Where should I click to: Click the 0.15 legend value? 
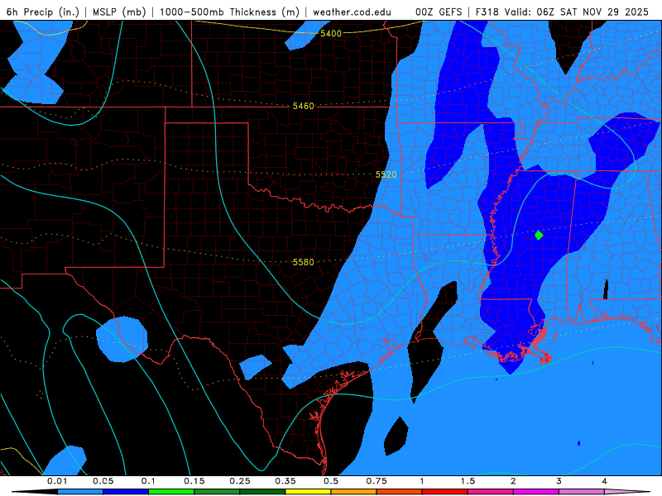194,481
